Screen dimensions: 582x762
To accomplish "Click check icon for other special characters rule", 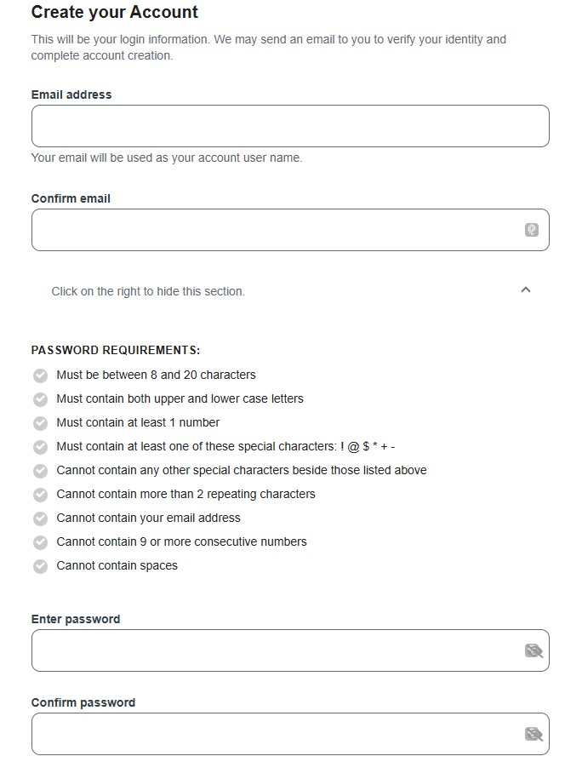I will click(x=40, y=471).
